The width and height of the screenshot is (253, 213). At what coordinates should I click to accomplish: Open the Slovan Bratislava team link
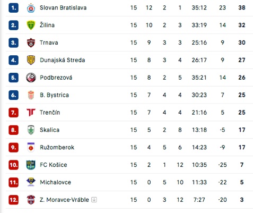(63, 8)
